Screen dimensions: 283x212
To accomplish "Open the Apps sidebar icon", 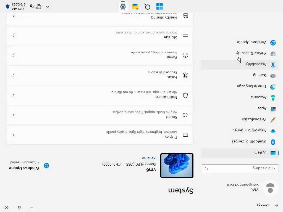I will tap(273, 109).
